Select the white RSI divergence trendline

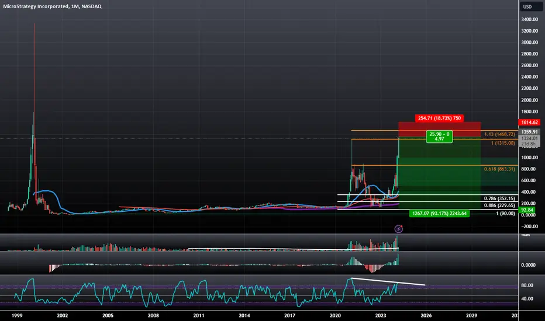388,282
